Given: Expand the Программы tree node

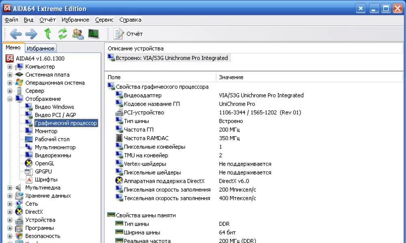Looking at the screenshot, I should (10, 228).
